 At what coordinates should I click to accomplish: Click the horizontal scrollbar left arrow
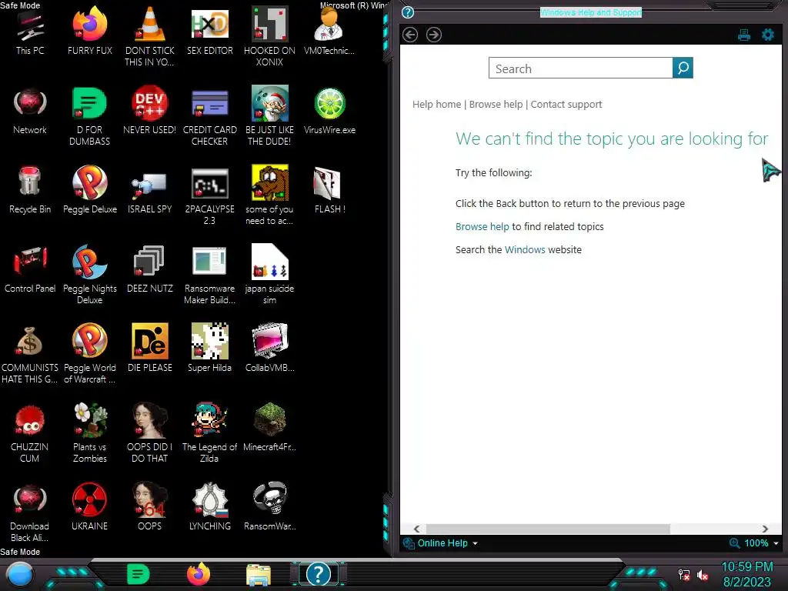click(416, 529)
